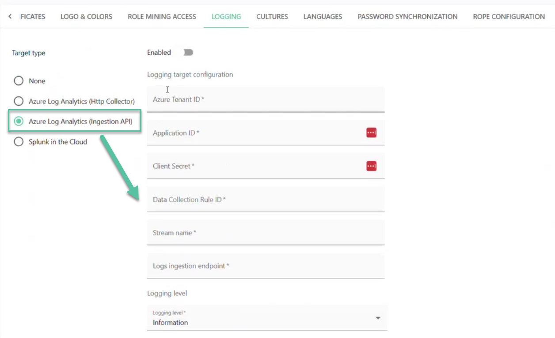The width and height of the screenshot is (555, 338).
Task: Open the Logging level dropdown
Action: coord(267,318)
